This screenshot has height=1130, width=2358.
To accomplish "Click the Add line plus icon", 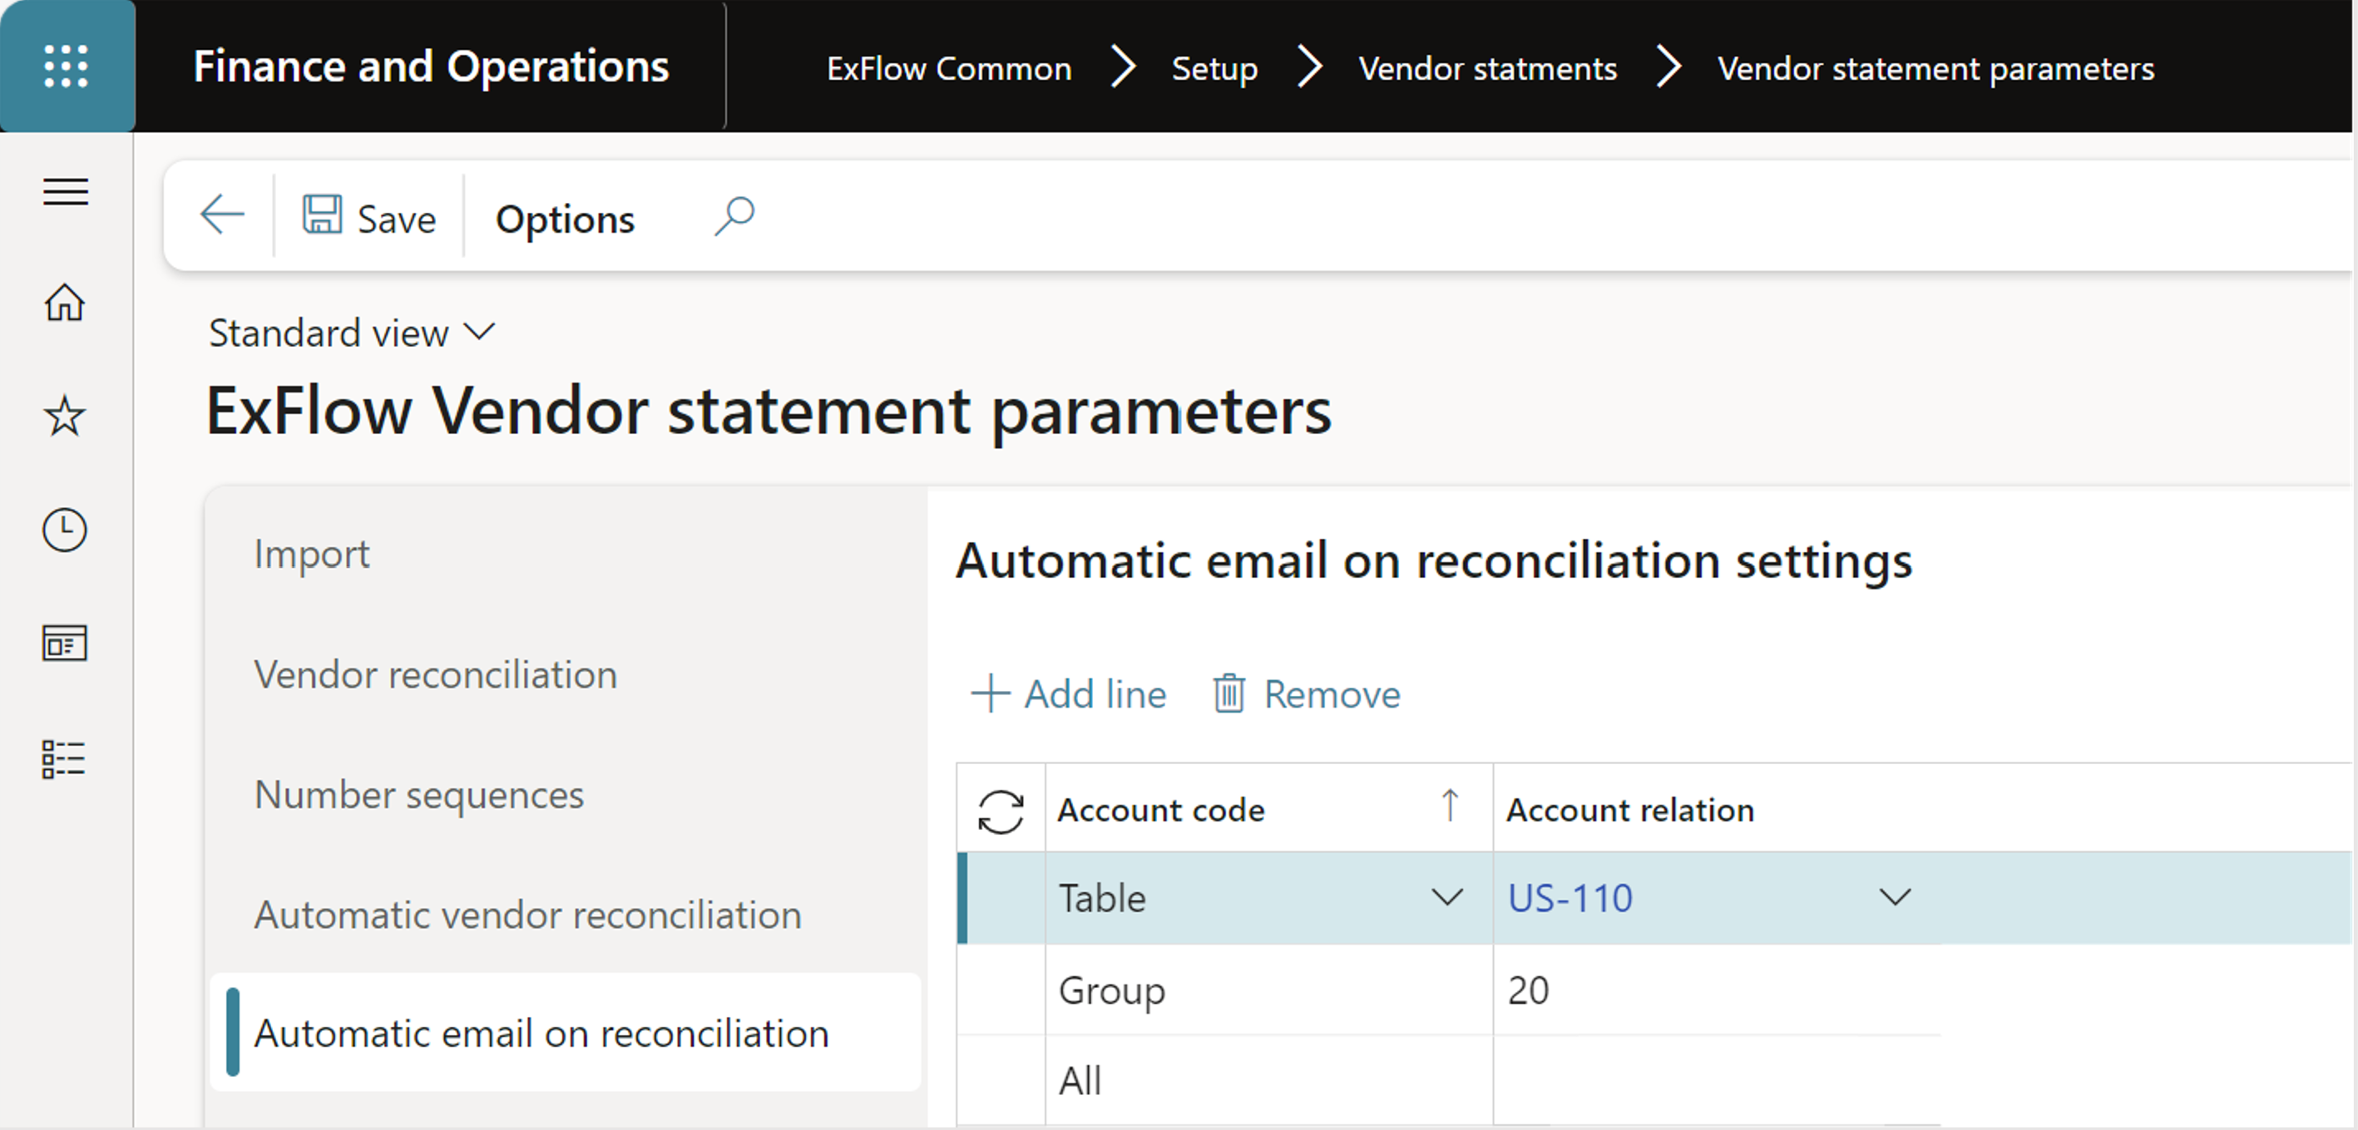I will (x=990, y=693).
